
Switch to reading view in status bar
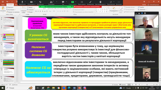click(x=136, y=85)
